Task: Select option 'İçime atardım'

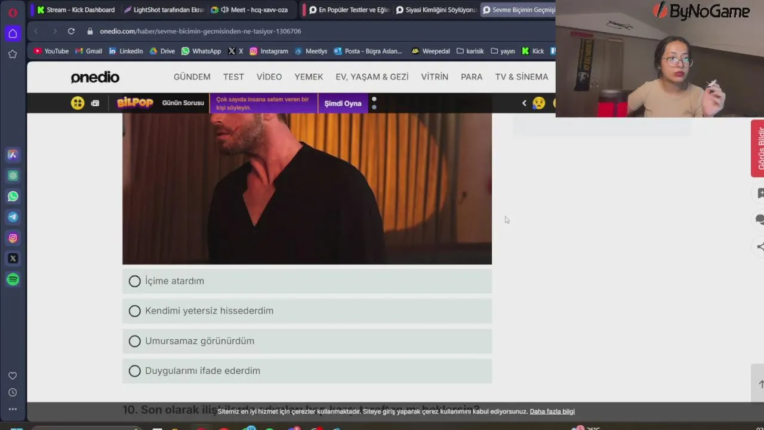Action: pyautogui.click(x=307, y=281)
